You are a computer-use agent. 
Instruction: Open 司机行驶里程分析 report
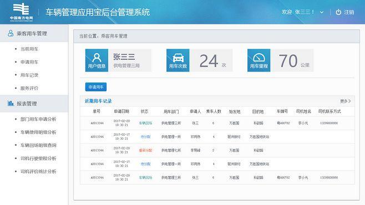pyautogui.click(x=38, y=158)
